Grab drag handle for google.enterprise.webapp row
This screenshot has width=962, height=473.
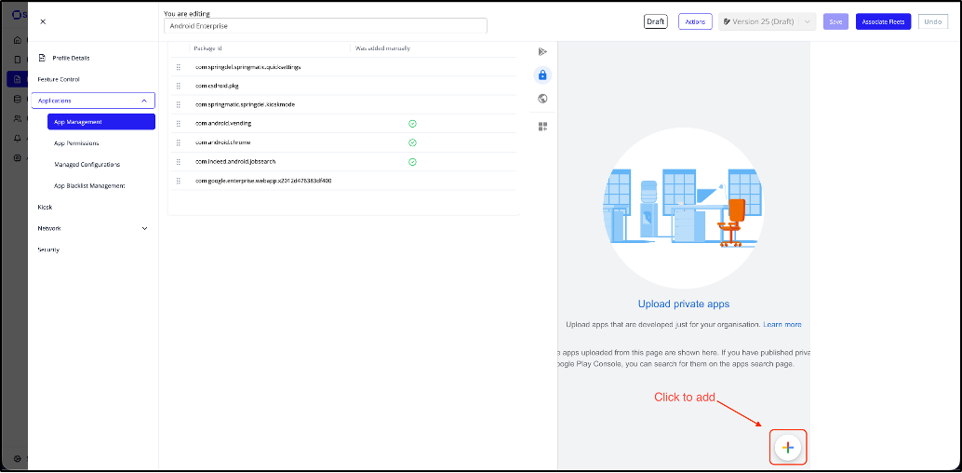tap(179, 181)
